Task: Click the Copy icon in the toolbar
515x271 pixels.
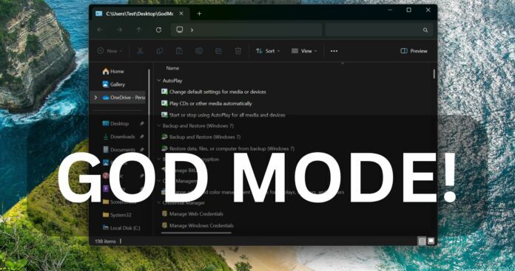Action: tap(160, 51)
